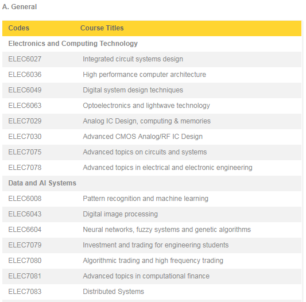
Task: Select the Distributed Systems course title
Action: pos(113,292)
